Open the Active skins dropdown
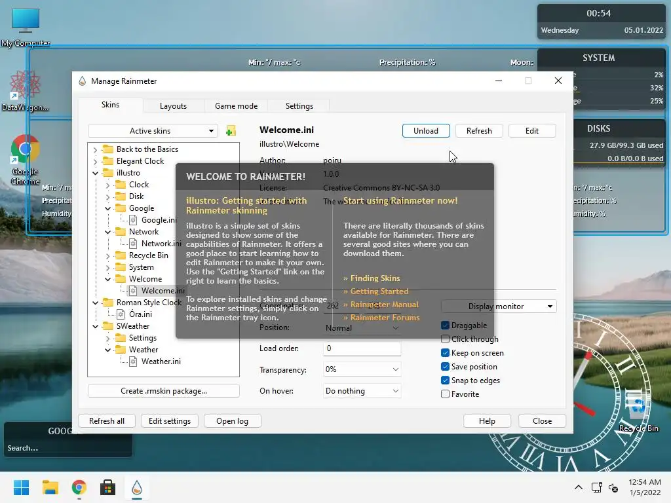The width and height of the screenshot is (671, 503). coord(153,131)
